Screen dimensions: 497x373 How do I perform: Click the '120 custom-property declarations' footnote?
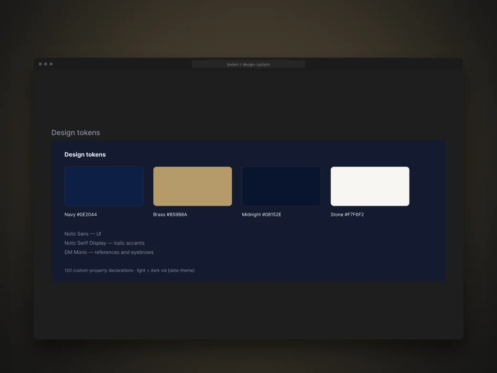click(x=130, y=270)
